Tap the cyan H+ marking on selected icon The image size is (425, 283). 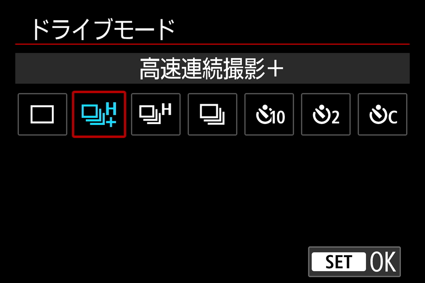tap(111, 114)
